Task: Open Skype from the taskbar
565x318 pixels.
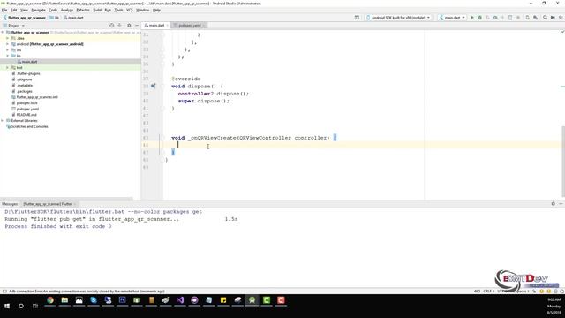Action: 94,300
